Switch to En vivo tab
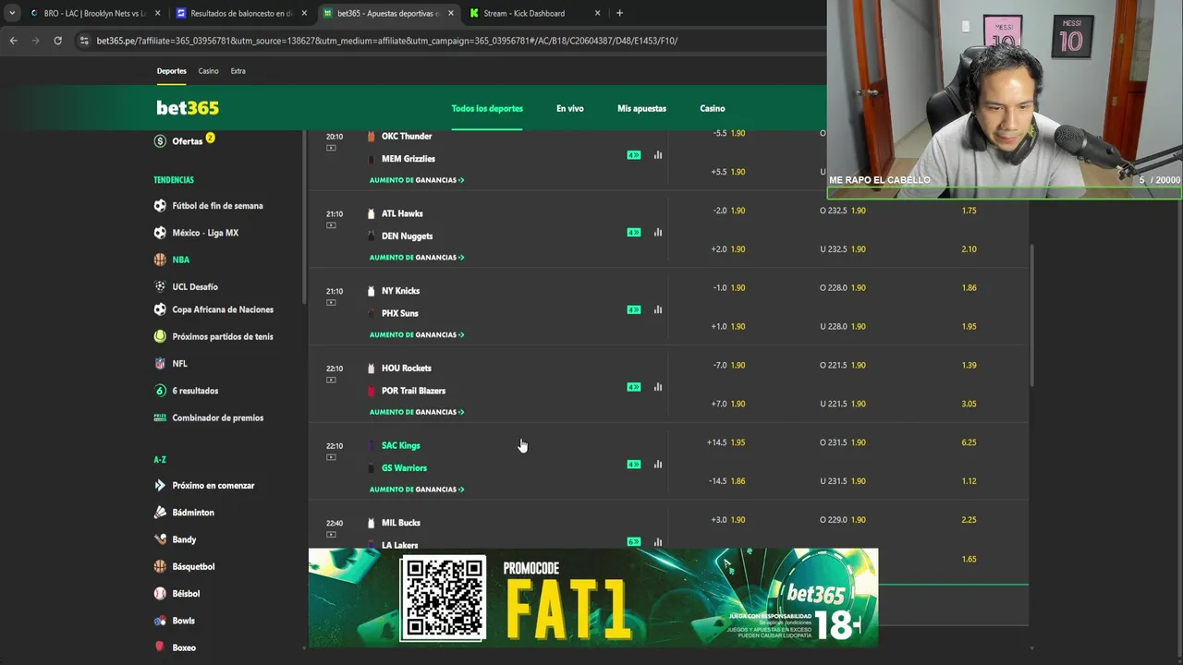Screen dimensions: 1183x665 570,108
